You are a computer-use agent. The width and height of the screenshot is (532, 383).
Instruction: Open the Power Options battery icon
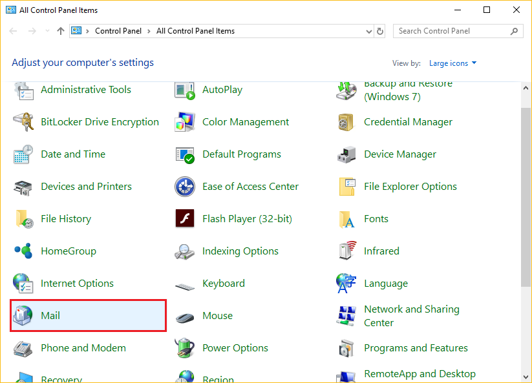tap(185, 347)
